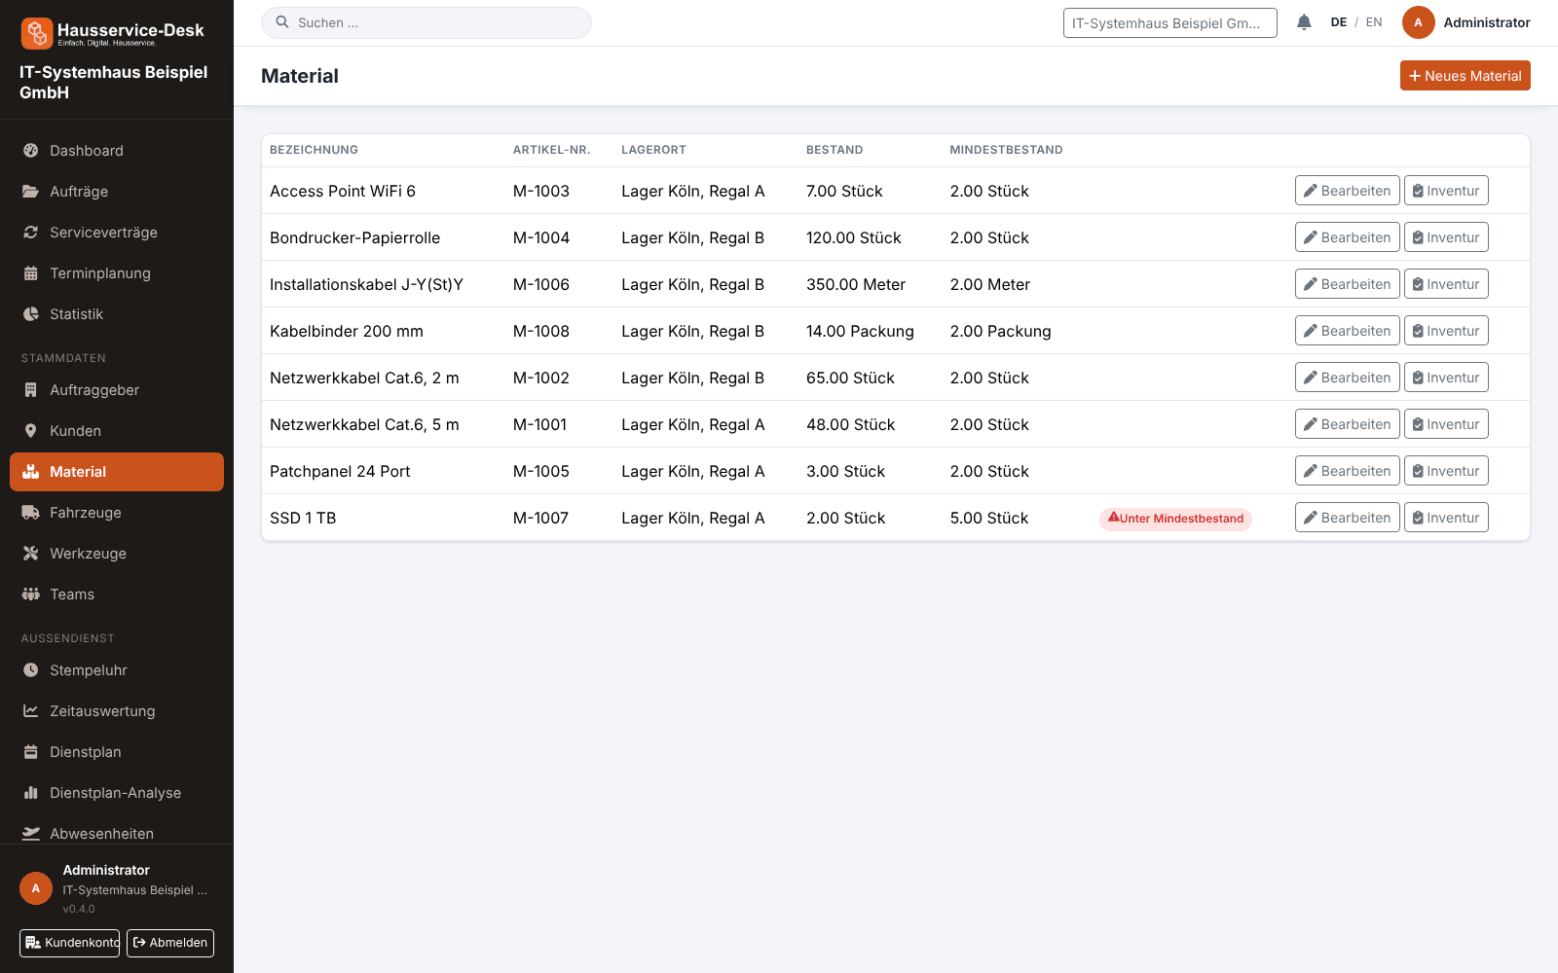Go to Dashboard page

(117, 151)
